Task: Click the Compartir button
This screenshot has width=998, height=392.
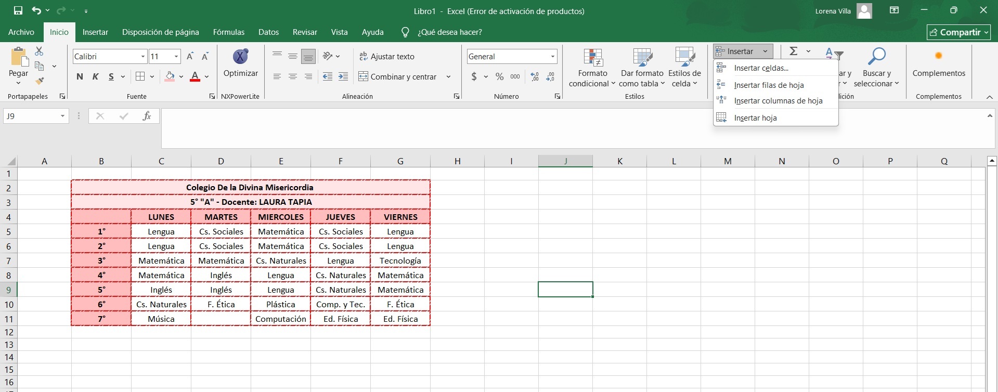Action: 958,32
